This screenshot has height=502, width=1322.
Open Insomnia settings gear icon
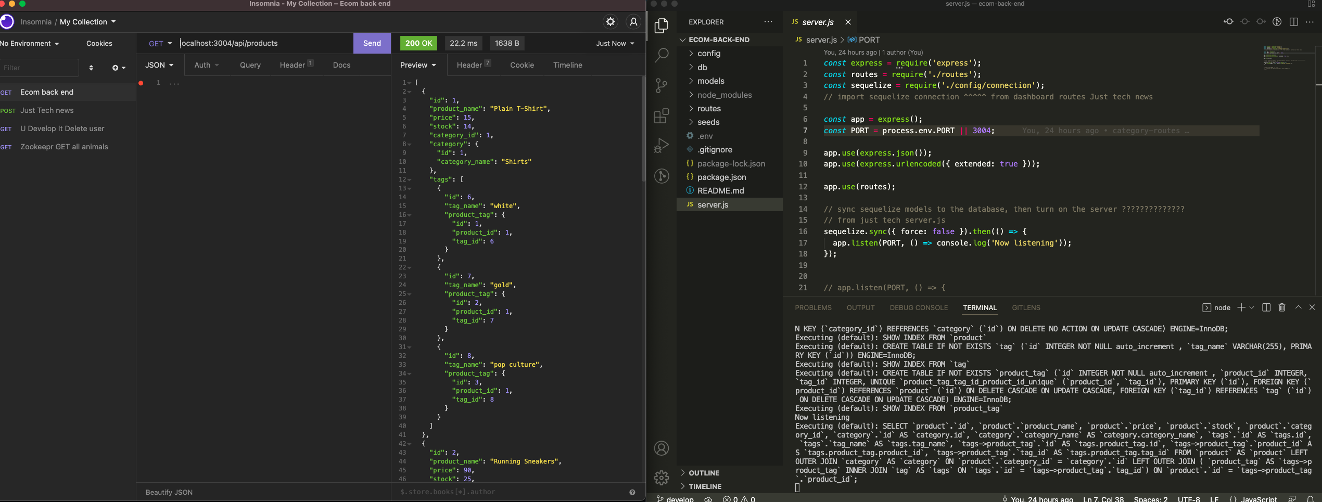(x=611, y=21)
